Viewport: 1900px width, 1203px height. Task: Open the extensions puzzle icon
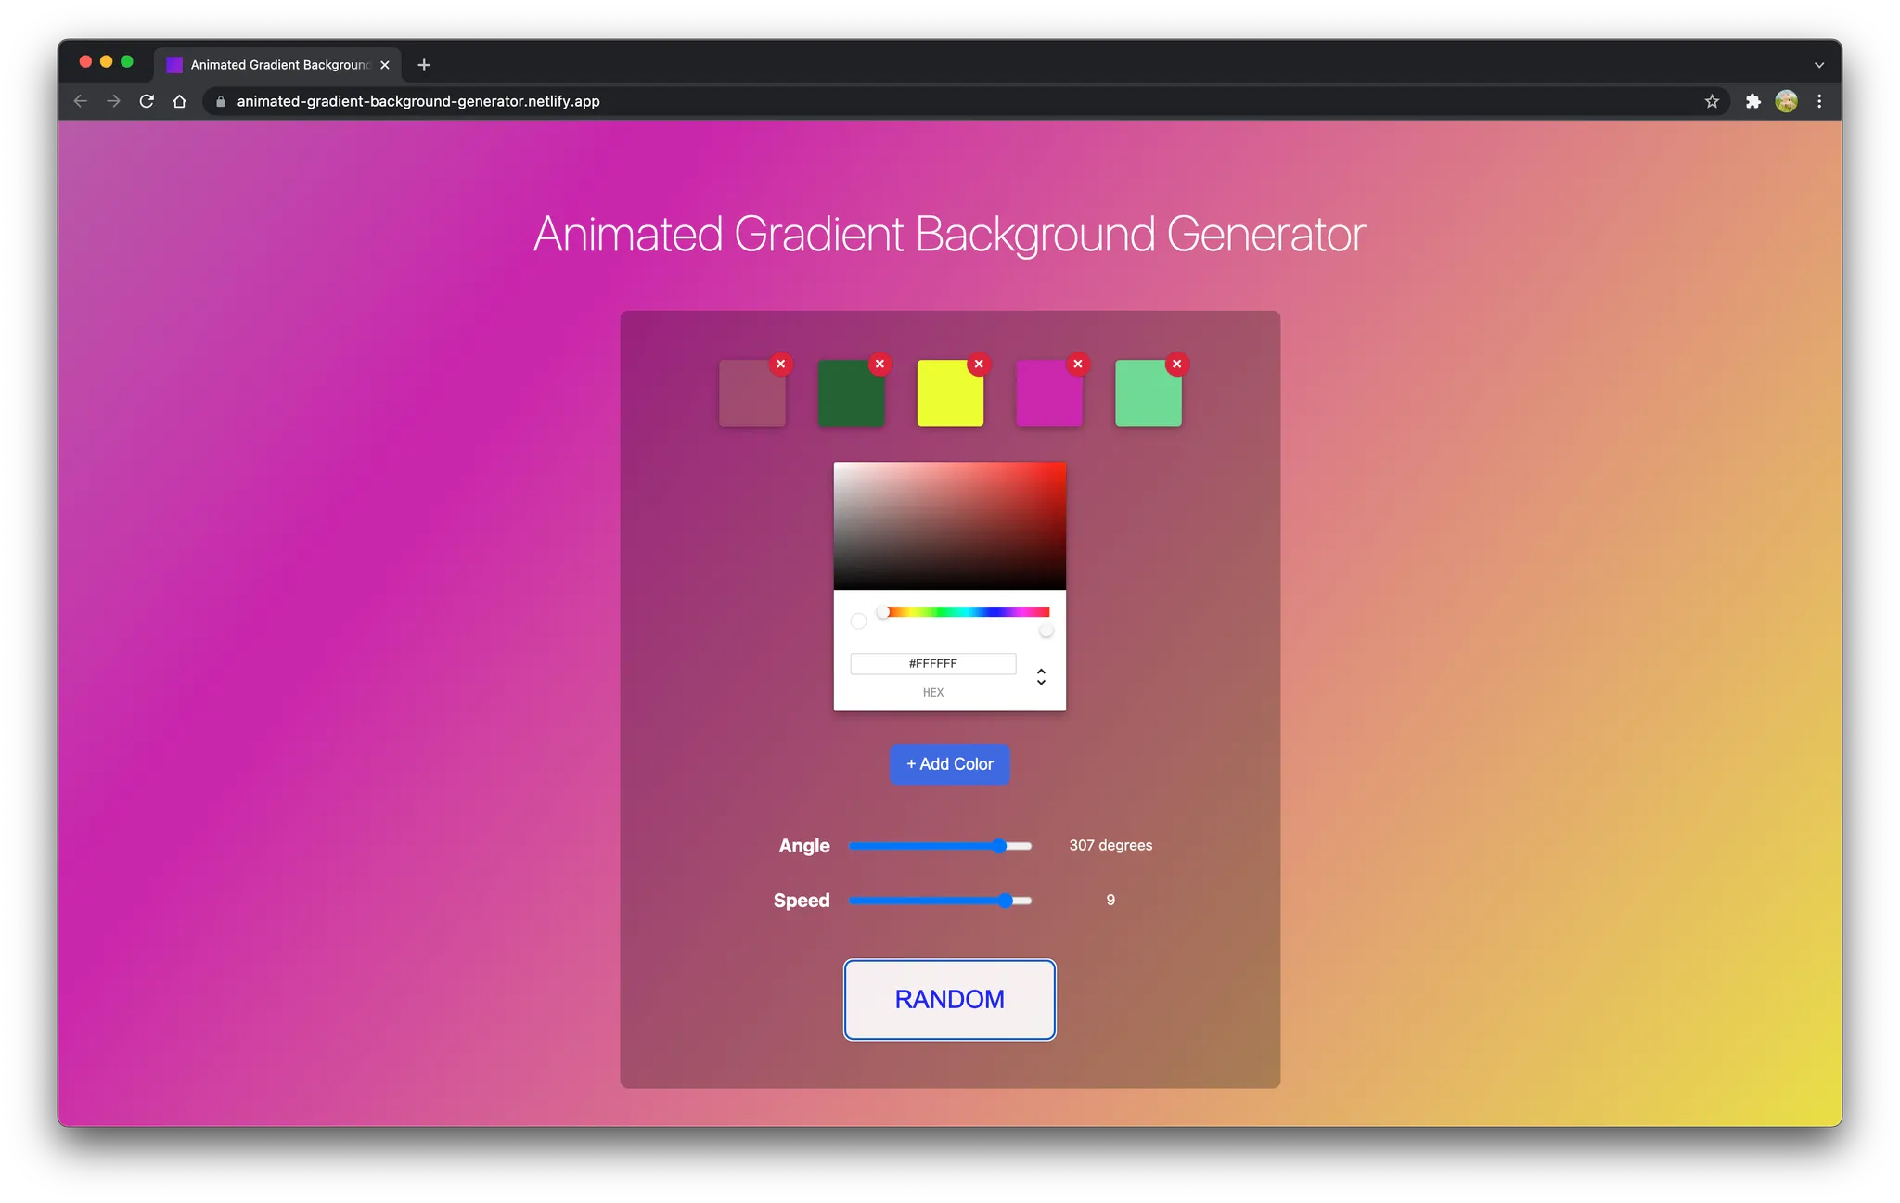point(1752,101)
